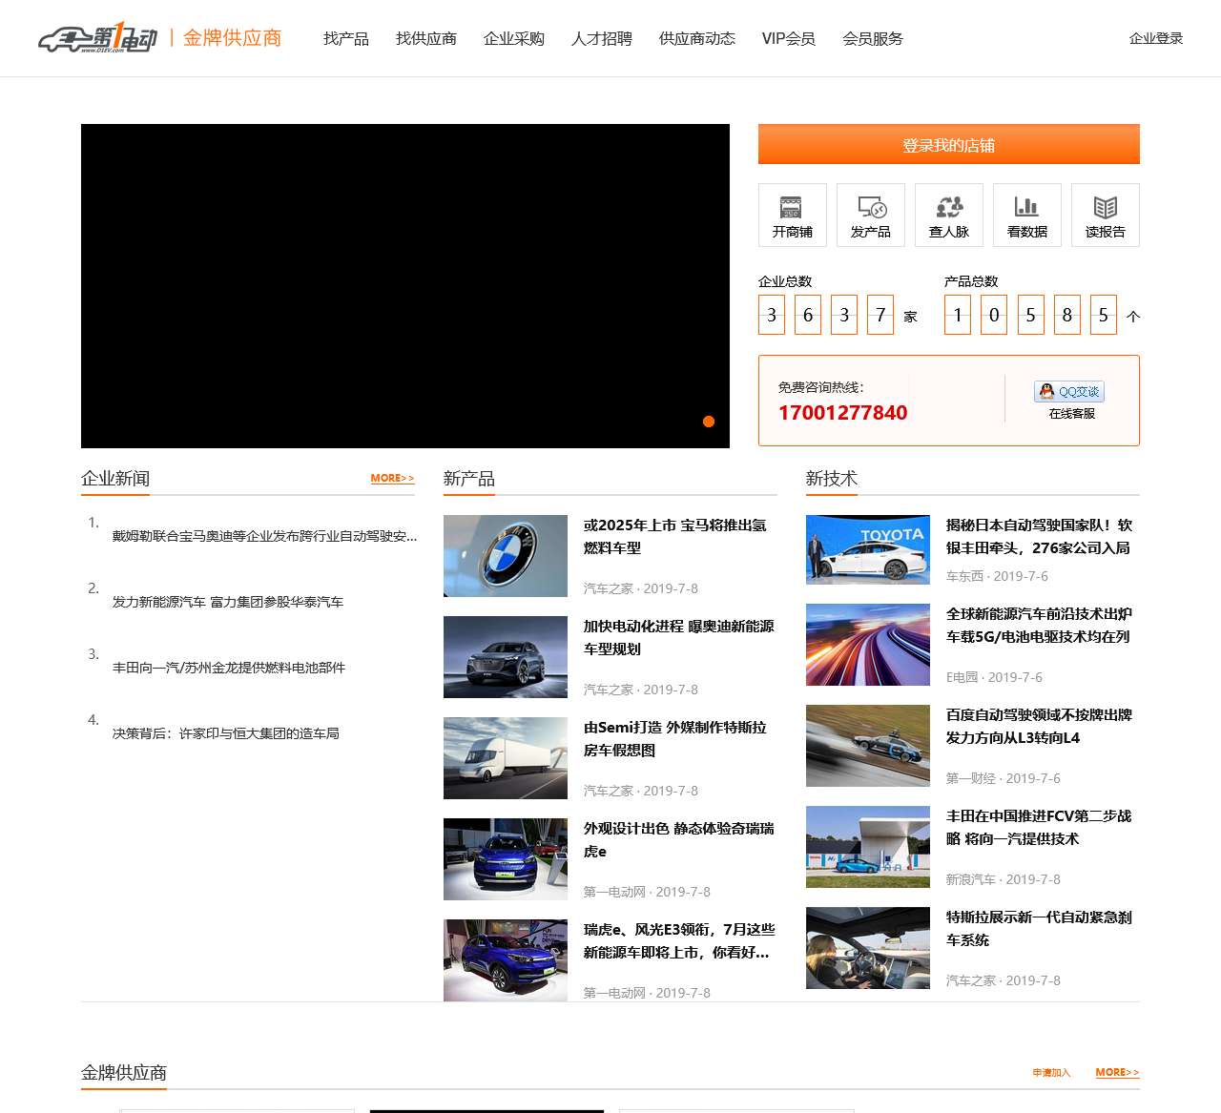Click the 产品总数 label
The width and height of the screenshot is (1221, 1113).
(x=971, y=281)
